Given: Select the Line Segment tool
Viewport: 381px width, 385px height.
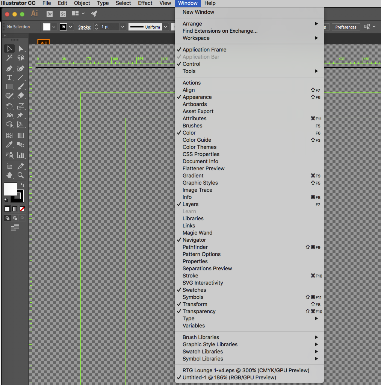Looking at the screenshot, I should [21, 77].
